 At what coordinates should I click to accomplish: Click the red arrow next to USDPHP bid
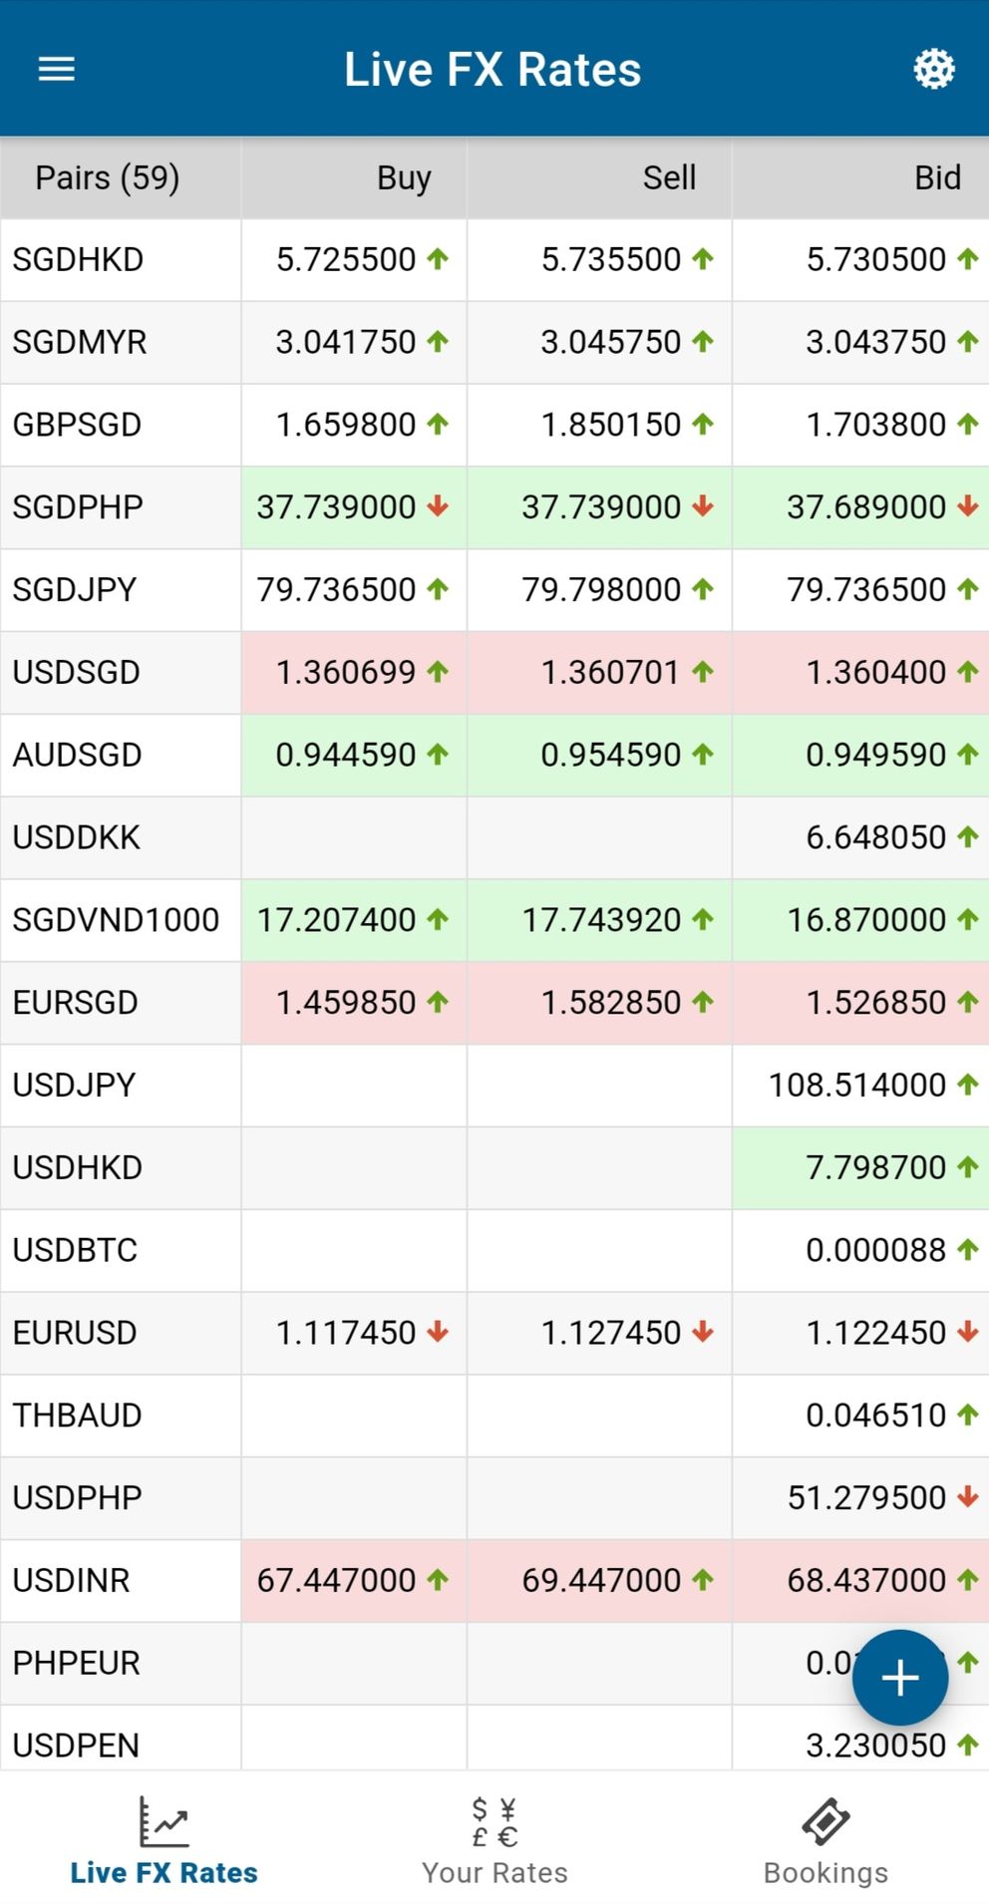(x=967, y=1496)
